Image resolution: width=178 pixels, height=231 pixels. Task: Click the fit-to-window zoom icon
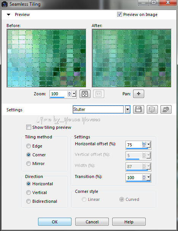coord(85,94)
